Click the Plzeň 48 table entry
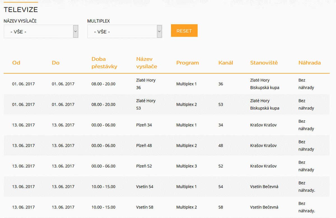This screenshot has width=336, height=218. [144, 146]
